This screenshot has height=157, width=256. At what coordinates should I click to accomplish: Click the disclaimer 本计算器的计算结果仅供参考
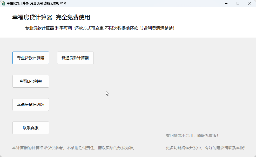[x=37, y=148]
